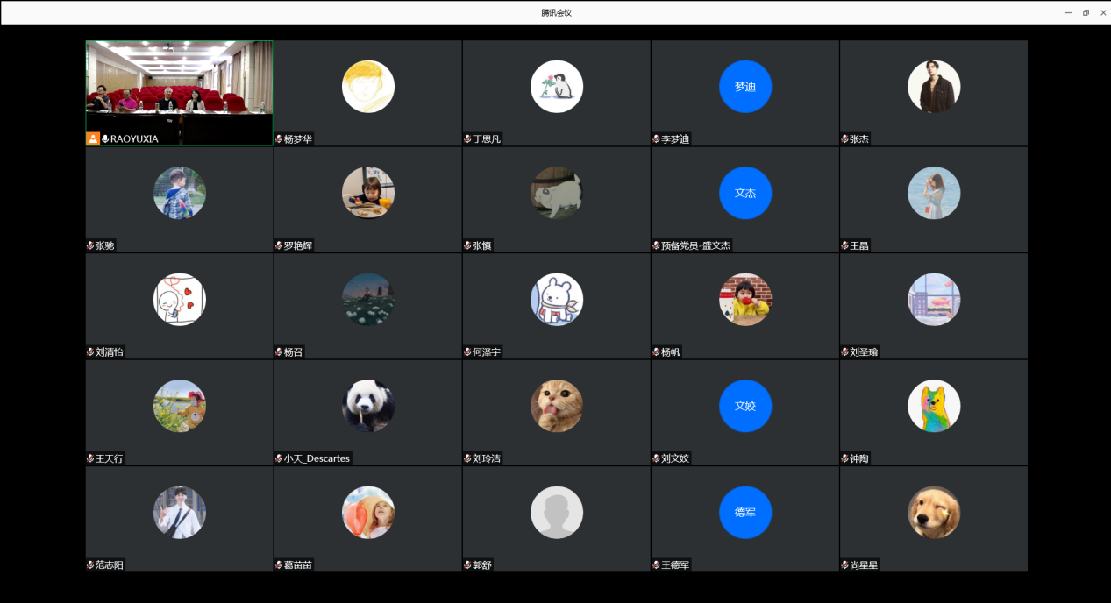Click the microphone icon next to RAOYUXIA
This screenshot has width=1111, height=603.
(x=105, y=138)
